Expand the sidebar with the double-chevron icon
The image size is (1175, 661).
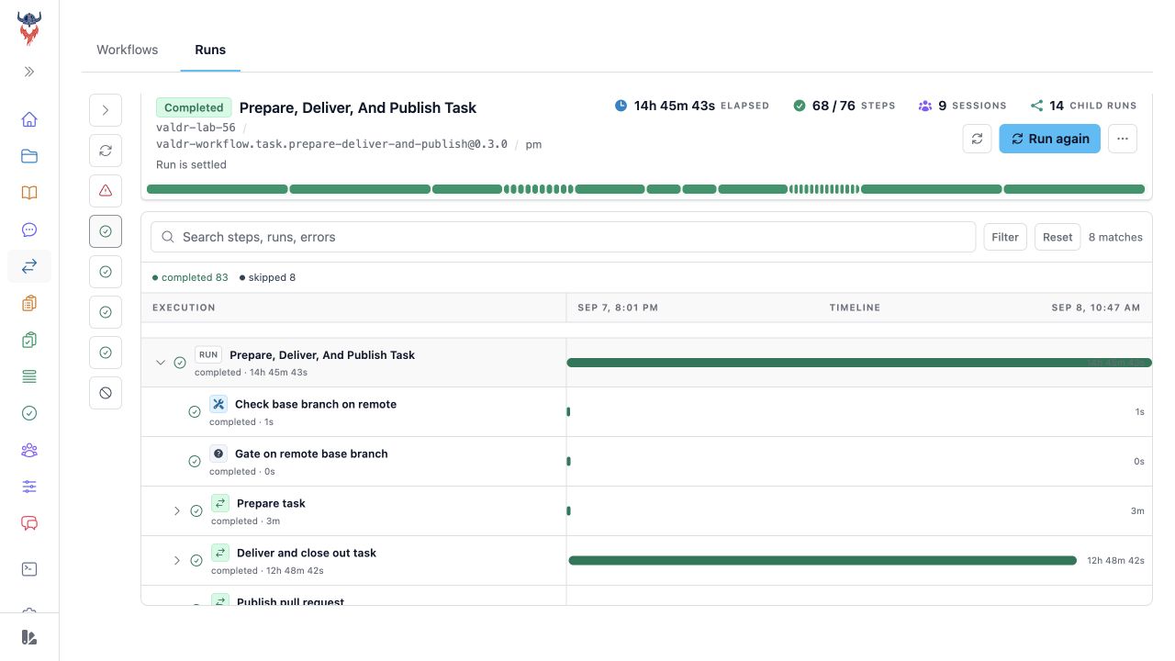coord(29,72)
